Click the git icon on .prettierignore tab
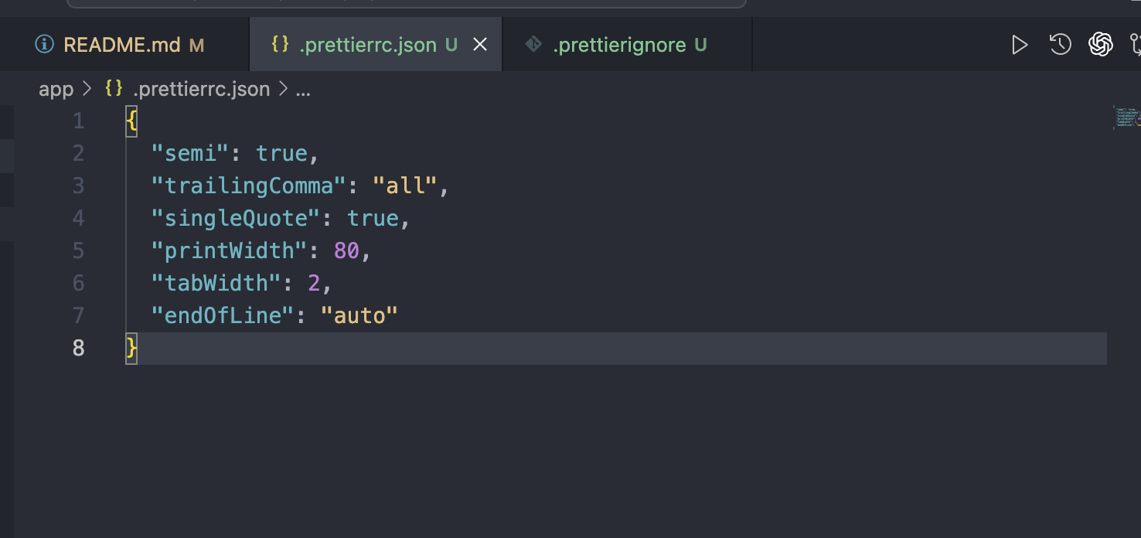1141x538 pixels. point(533,45)
